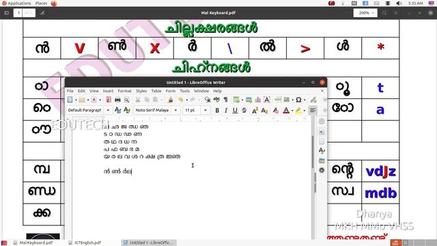
Task: Open file with folder icon in Writer
Action: 82,100
